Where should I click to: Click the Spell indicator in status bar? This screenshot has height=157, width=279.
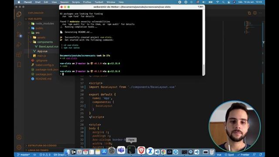click(x=229, y=155)
